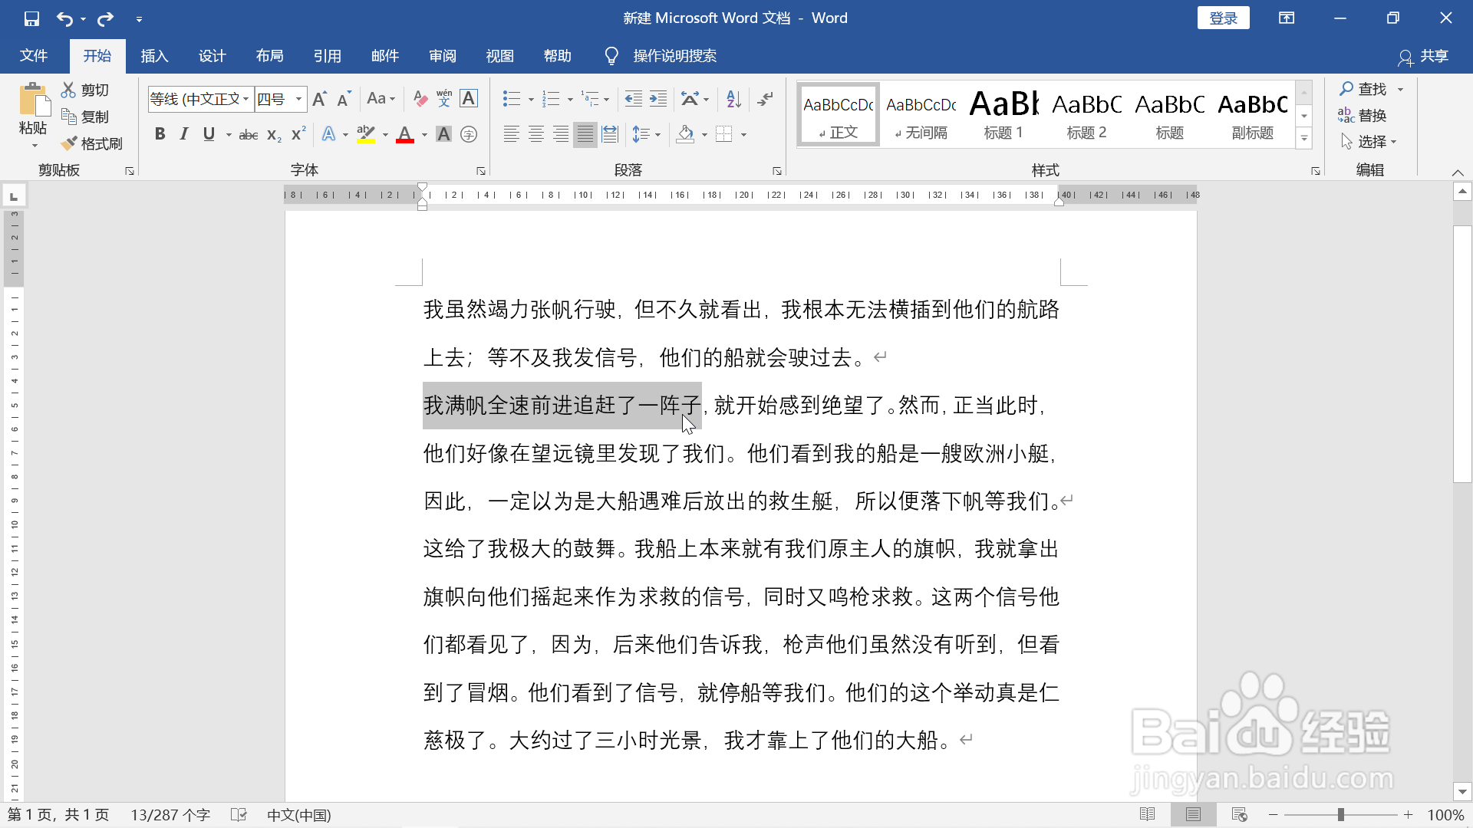Apply subscript formatting to text
The image size is (1473, 828).
272,134
